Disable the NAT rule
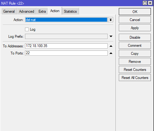 [x=135, y=37]
